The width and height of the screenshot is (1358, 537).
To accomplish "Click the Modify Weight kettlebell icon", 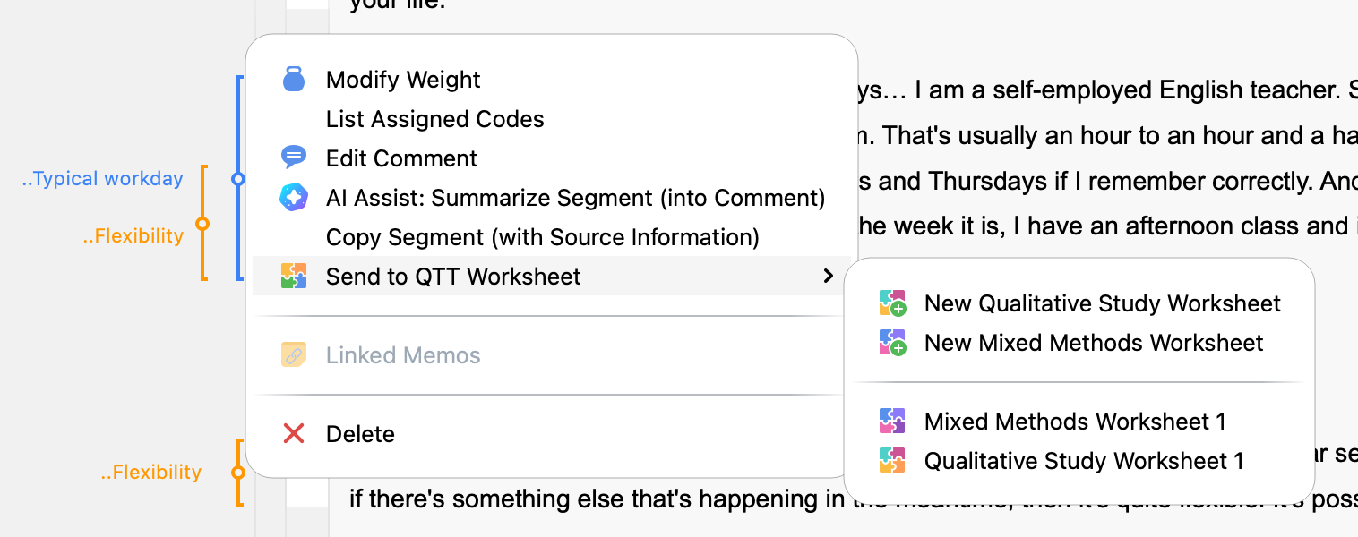I will (294, 80).
